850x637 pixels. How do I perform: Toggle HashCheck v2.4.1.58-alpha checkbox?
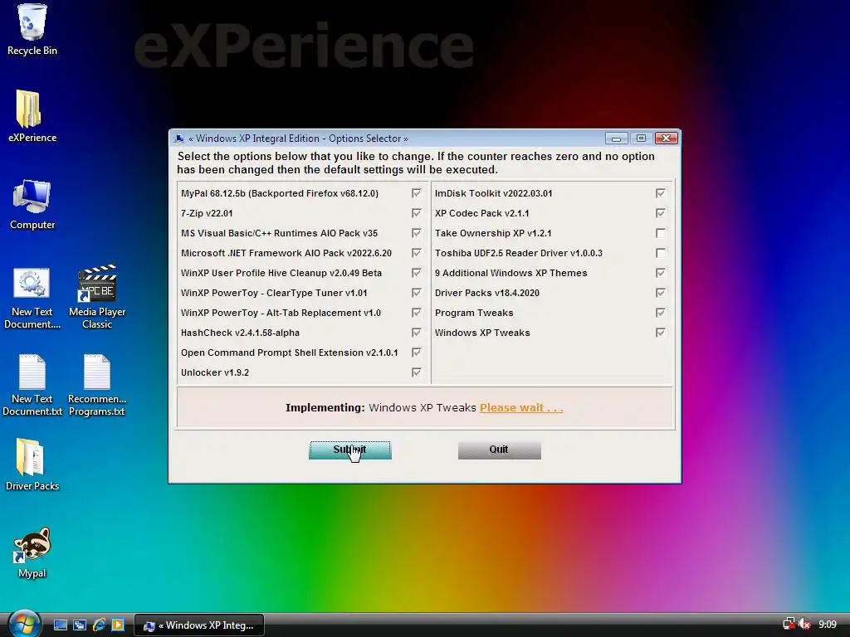pyautogui.click(x=417, y=333)
